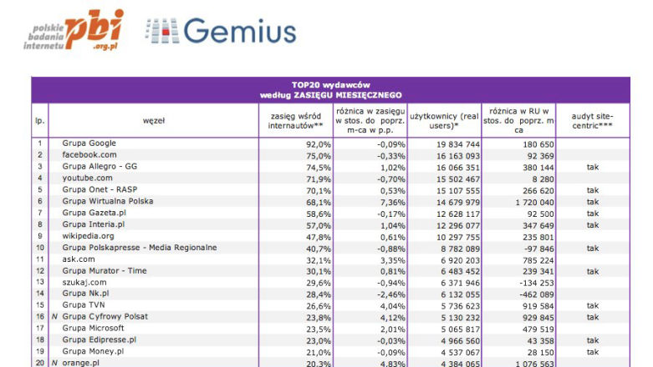
Task: Select the Grupa Google row name
Action: (89, 143)
